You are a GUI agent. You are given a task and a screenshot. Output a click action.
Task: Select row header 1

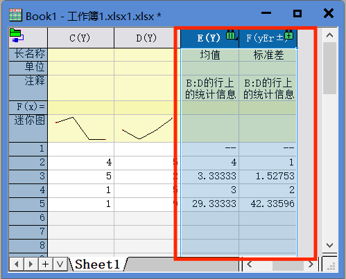28,149
